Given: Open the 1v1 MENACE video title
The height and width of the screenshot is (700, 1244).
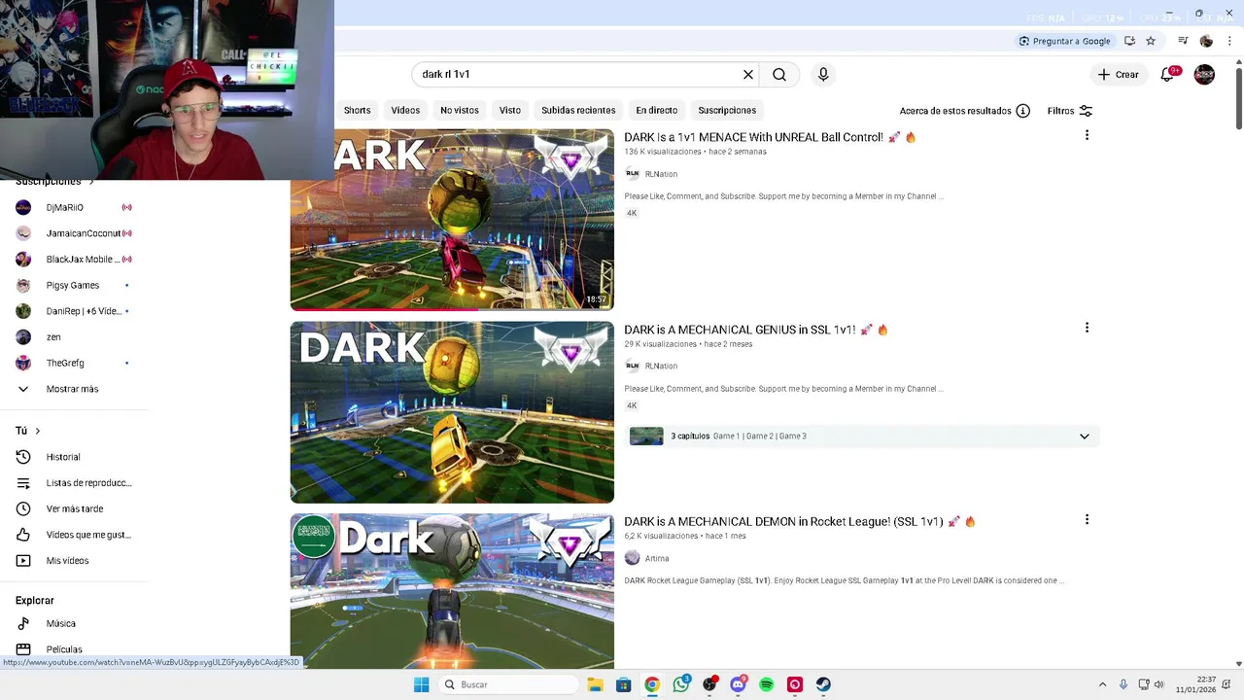Looking at the screenshot, I should coord(770,137).
